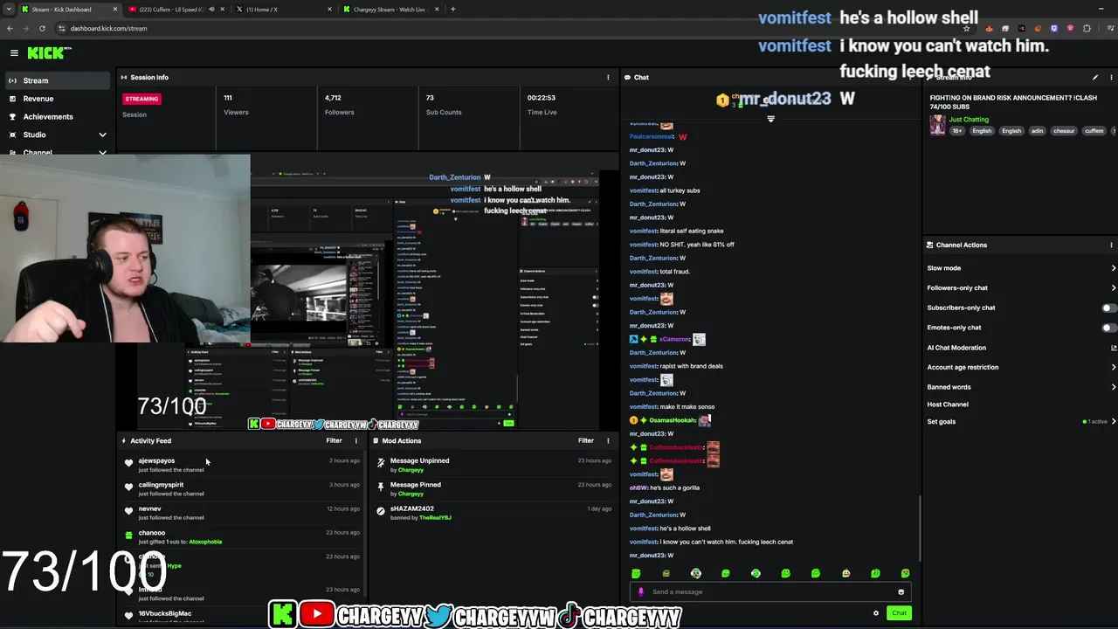Click the STREAMING status badge

coord(141,99)
